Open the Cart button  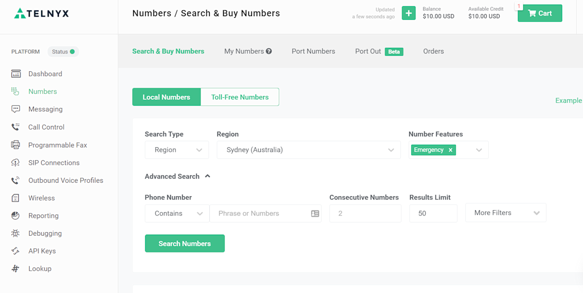(x=540, y=14)
